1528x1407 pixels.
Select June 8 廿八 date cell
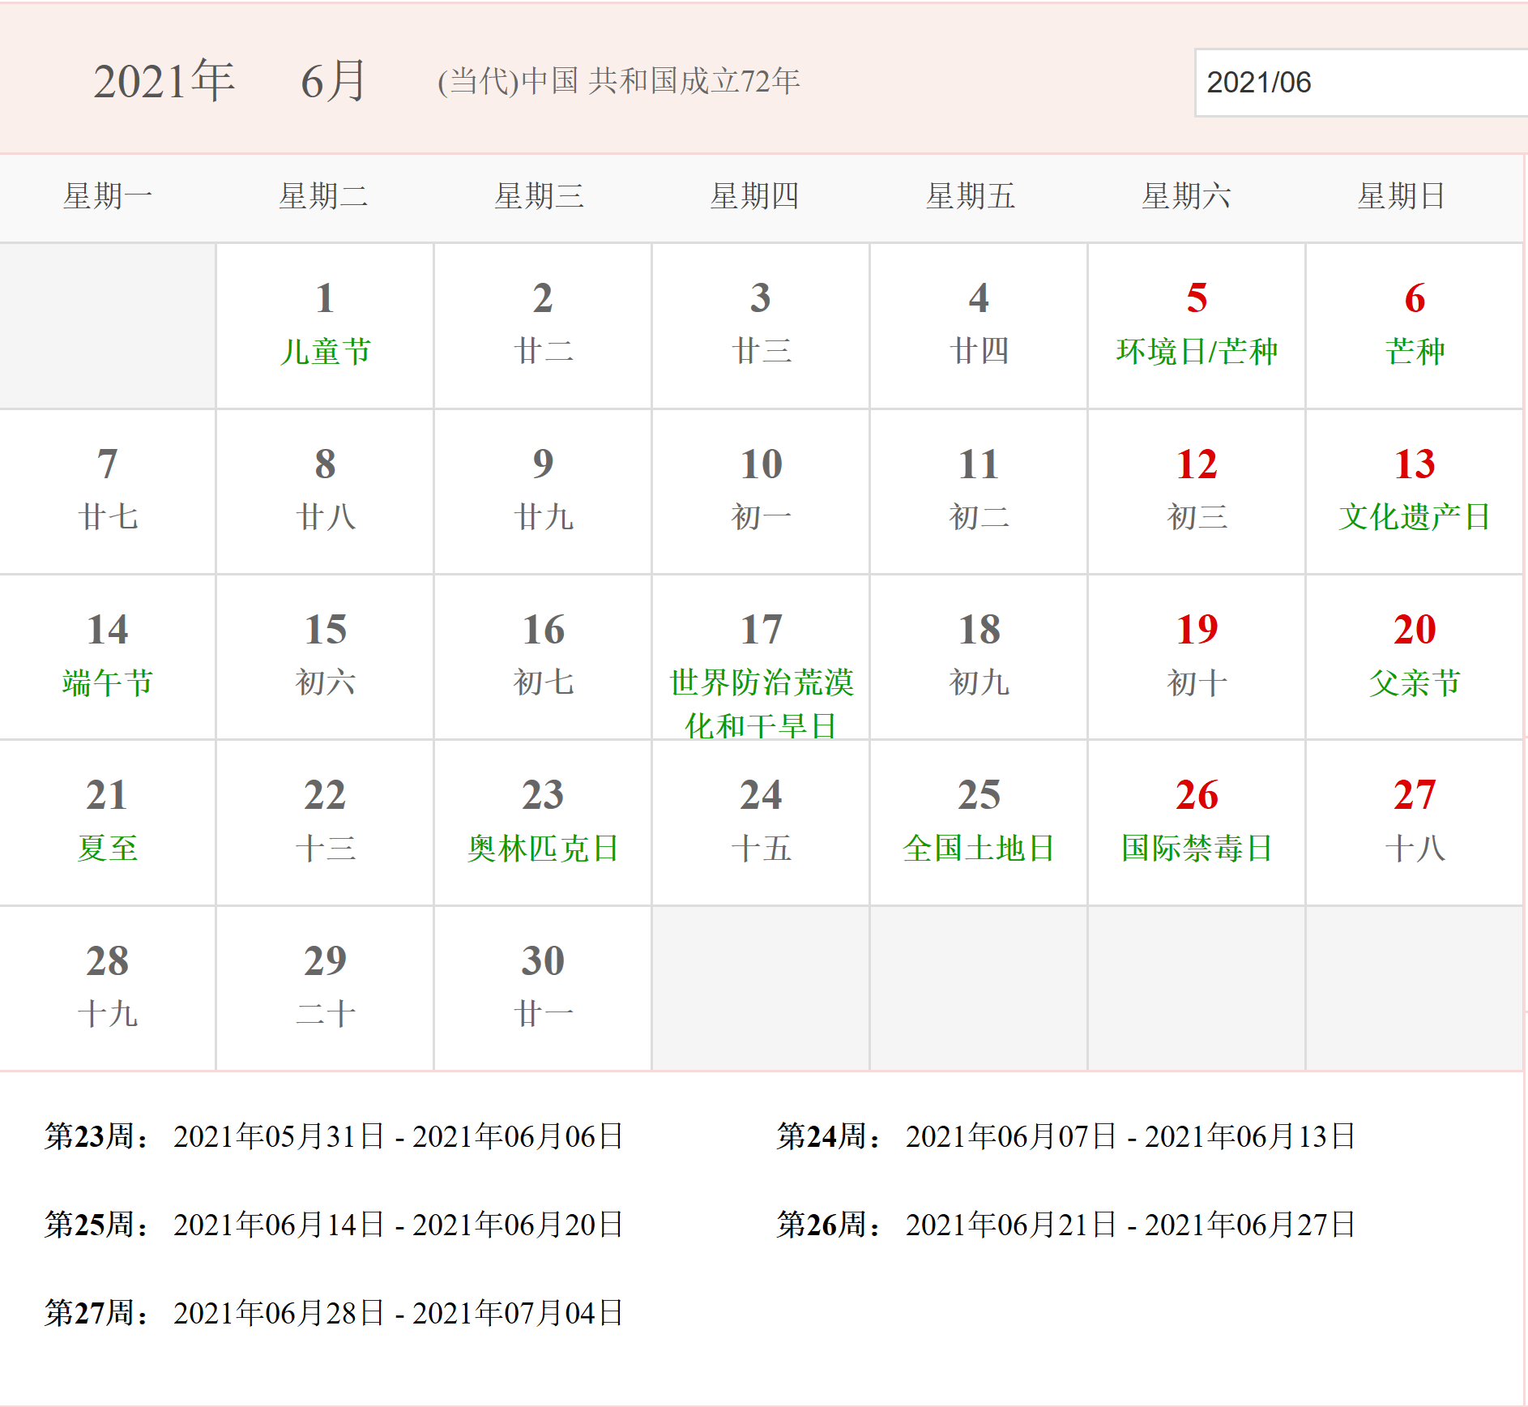pyautogui.click(x=325, y=492)
